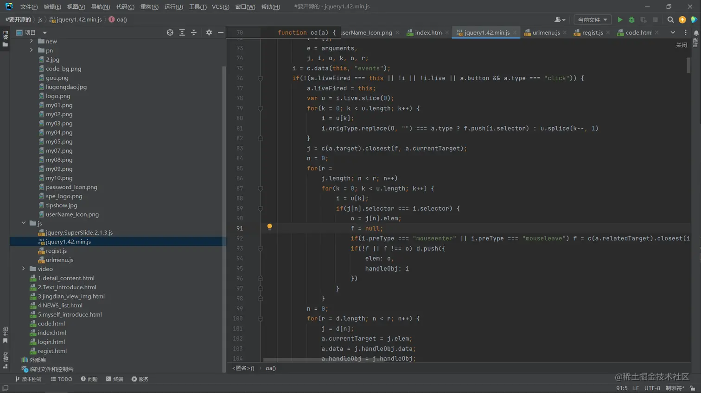Open project panel settings gear
Image resolution: width=701 pixels, height=393 pixels.
(x=209, y=32)
